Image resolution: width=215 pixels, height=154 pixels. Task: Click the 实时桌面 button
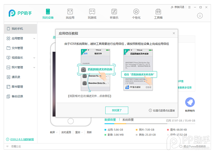pos(66,132)
